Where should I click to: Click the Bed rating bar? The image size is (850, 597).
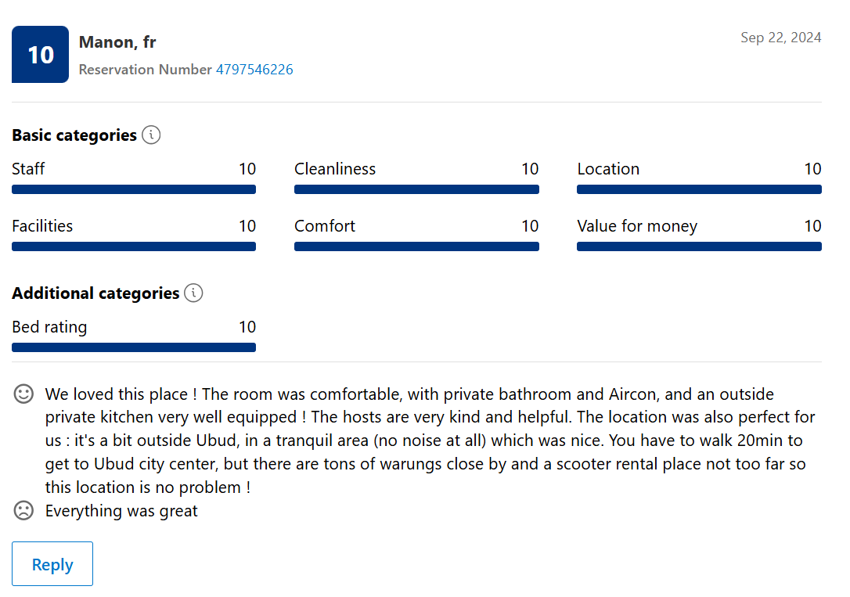click(134, 347)
